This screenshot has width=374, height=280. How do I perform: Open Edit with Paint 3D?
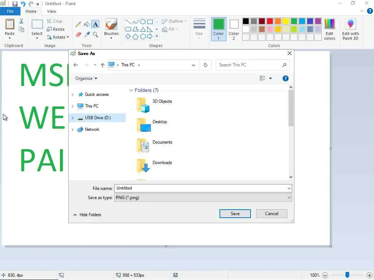(x=350, y=29)
